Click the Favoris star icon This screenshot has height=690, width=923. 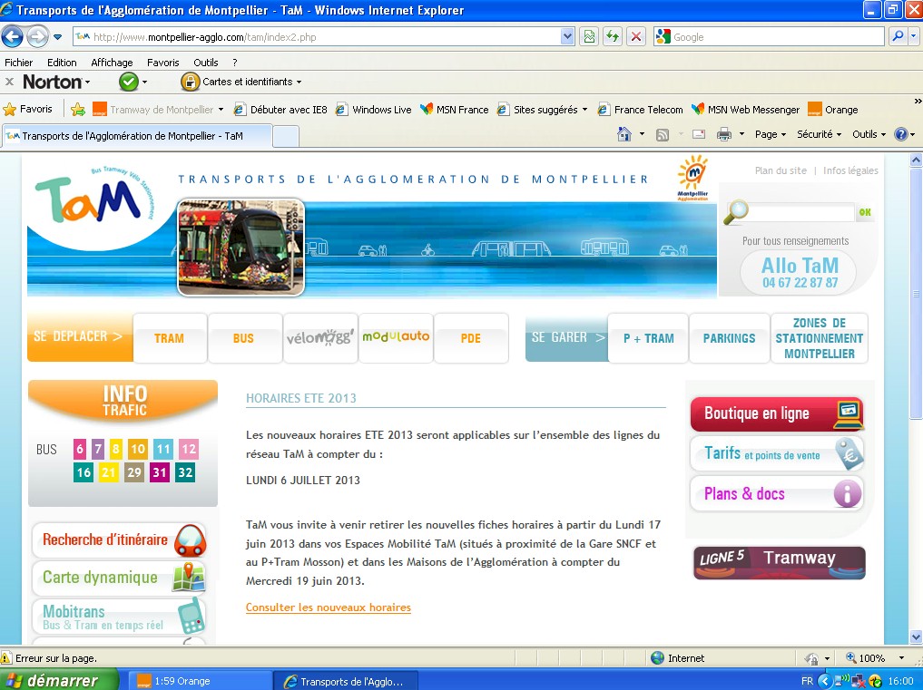(x=10, y=110)
